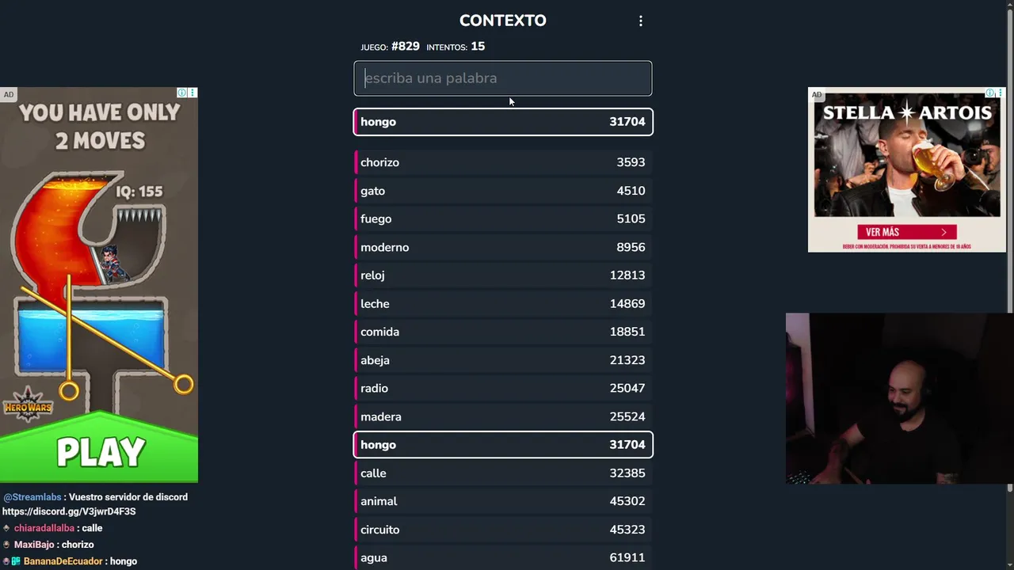Open the discord.gg link in chat
Screen dimensions: 1014x570
point(69,511)
